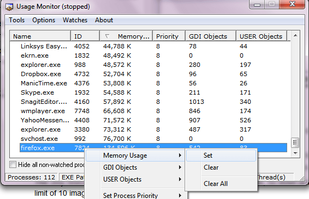Image resolution: width=309 pixels, height=199 pixels.
Task: Sort by the Memory column header
Action: coord(126,36)
